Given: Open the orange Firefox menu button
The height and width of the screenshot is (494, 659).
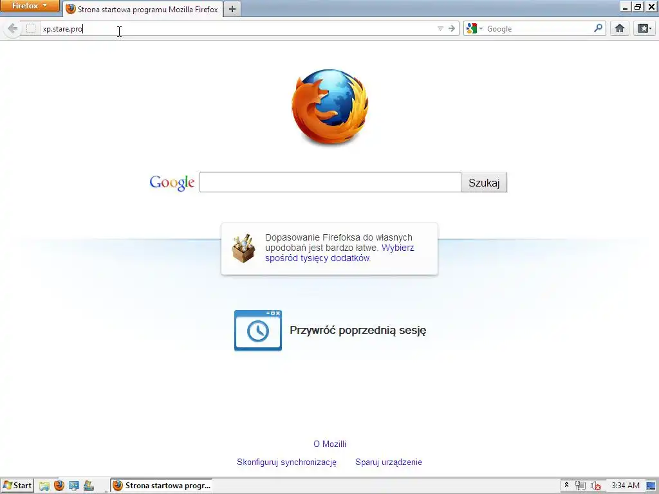Looking at the screenshot, I should tap(30, 6).
